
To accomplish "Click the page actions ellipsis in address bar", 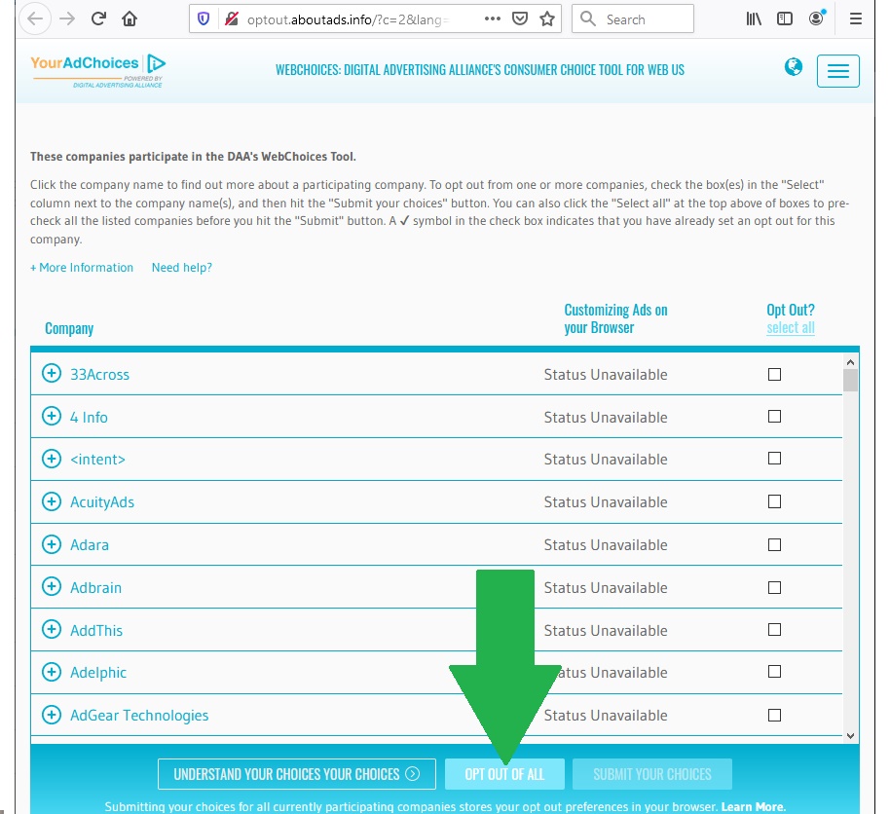I will coord(492,18).
